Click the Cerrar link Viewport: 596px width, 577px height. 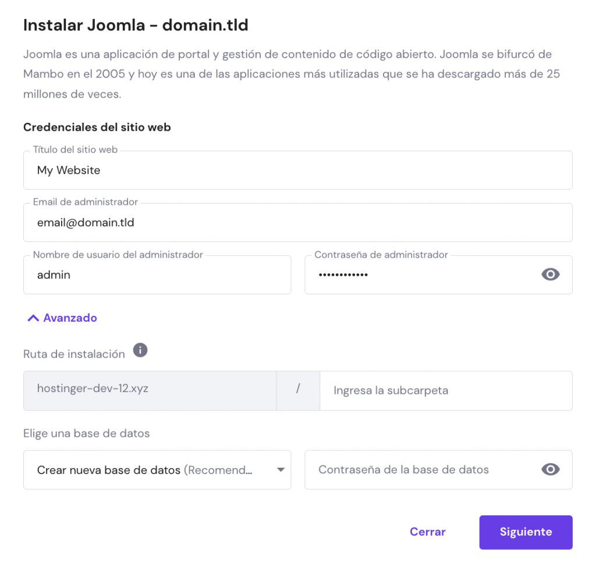pyautogui.click(x=428, y=532)
